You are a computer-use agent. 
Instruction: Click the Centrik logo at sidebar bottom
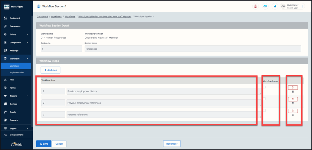[17, 145]
